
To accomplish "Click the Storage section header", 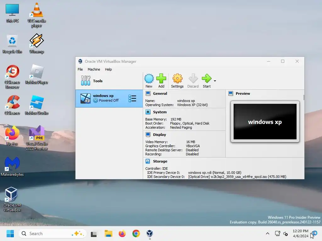I will point(160,161).
